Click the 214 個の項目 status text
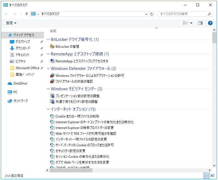218x180 pixels. coord(14,176)
